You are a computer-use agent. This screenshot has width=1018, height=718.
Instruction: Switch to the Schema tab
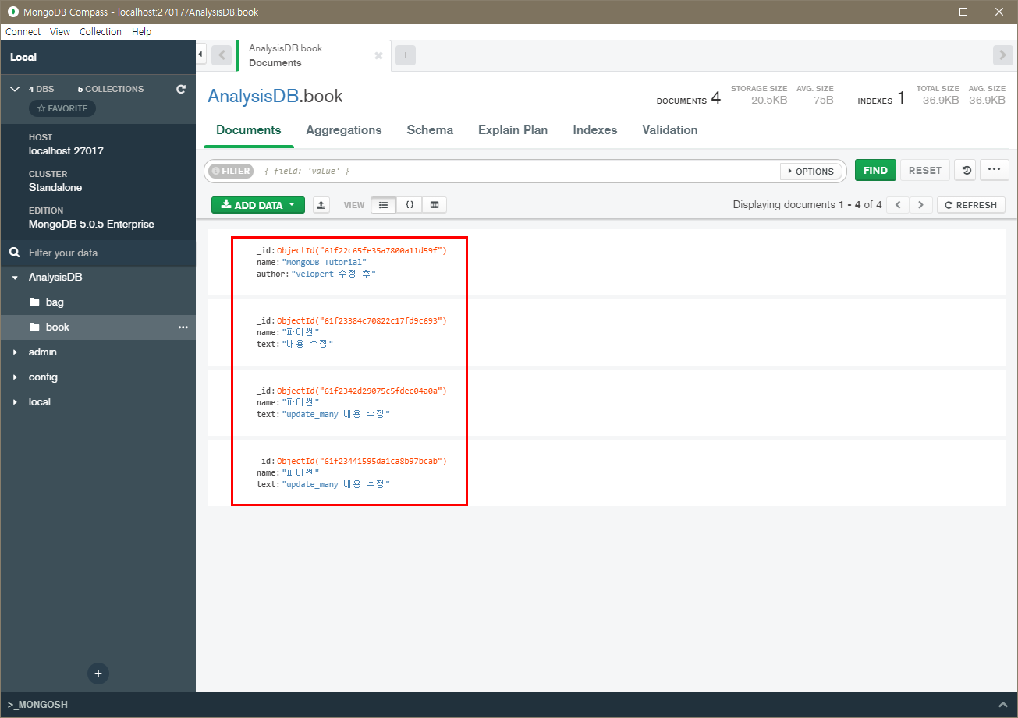[x=430, y=130]
